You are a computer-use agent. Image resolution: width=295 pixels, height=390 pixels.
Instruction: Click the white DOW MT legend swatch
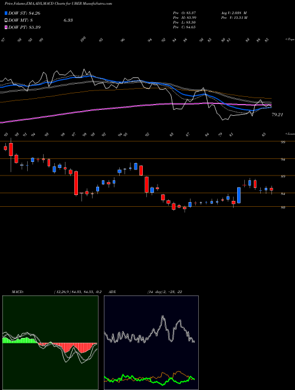(x=6, y=20)
